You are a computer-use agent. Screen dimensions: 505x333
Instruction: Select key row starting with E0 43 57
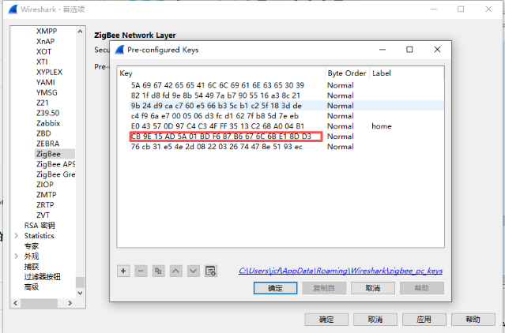(281, 126)
